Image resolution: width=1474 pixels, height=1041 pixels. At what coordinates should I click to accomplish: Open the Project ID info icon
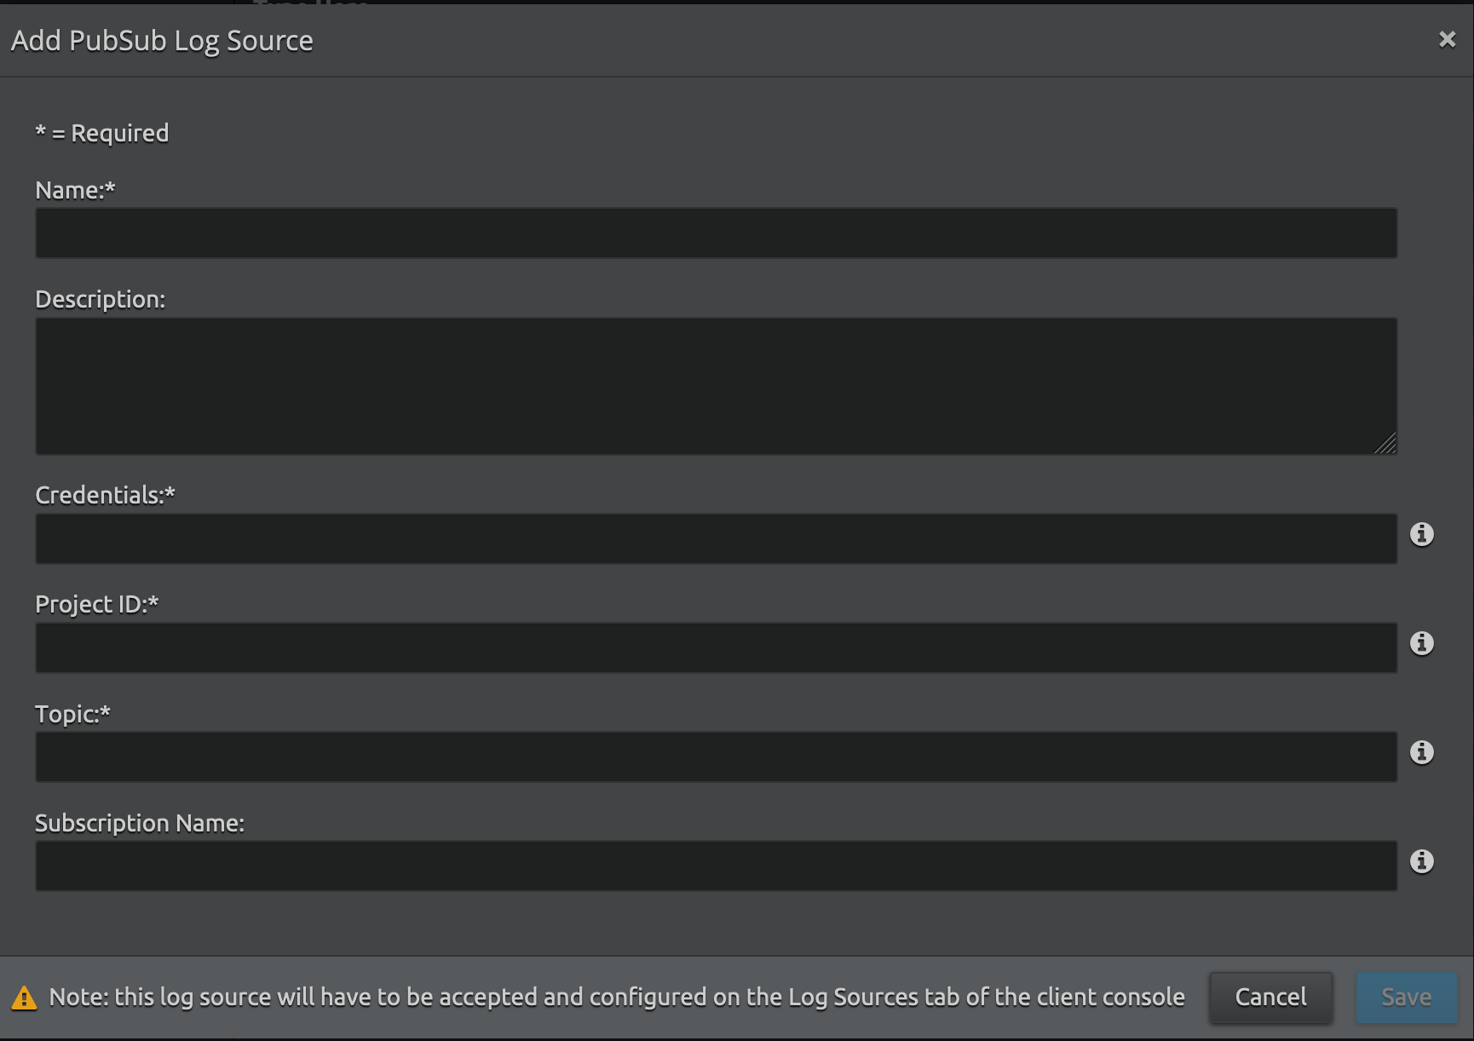tap(1421, 643)
